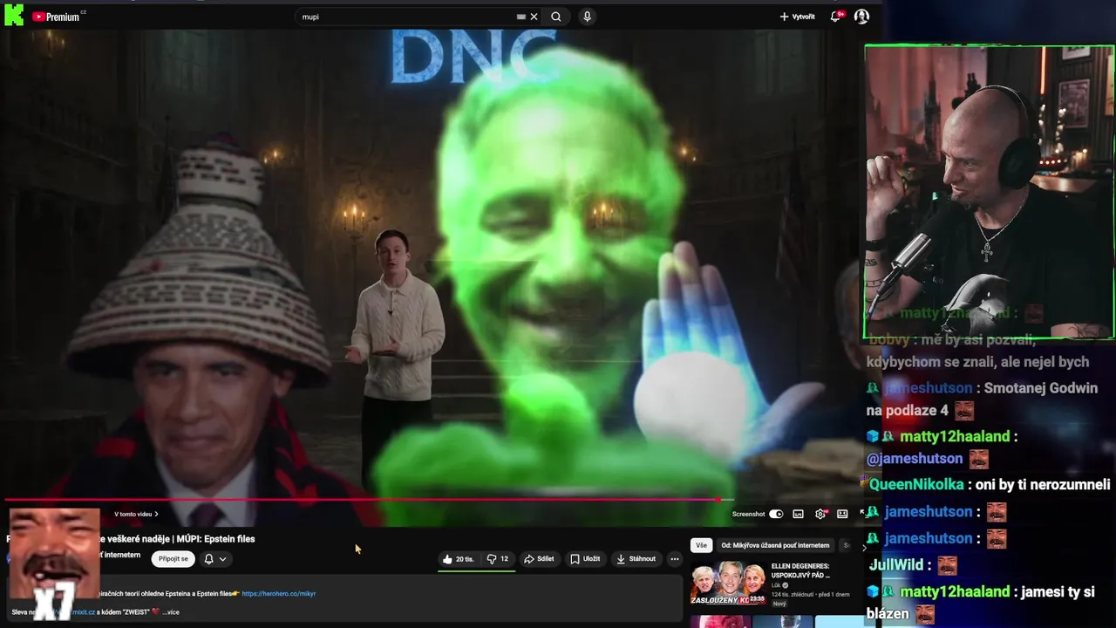The width and height of the screenshot is (1116, 628).
Task: Toggle the Screenshot switch in player controls
Action: click(x=776, y=514)
